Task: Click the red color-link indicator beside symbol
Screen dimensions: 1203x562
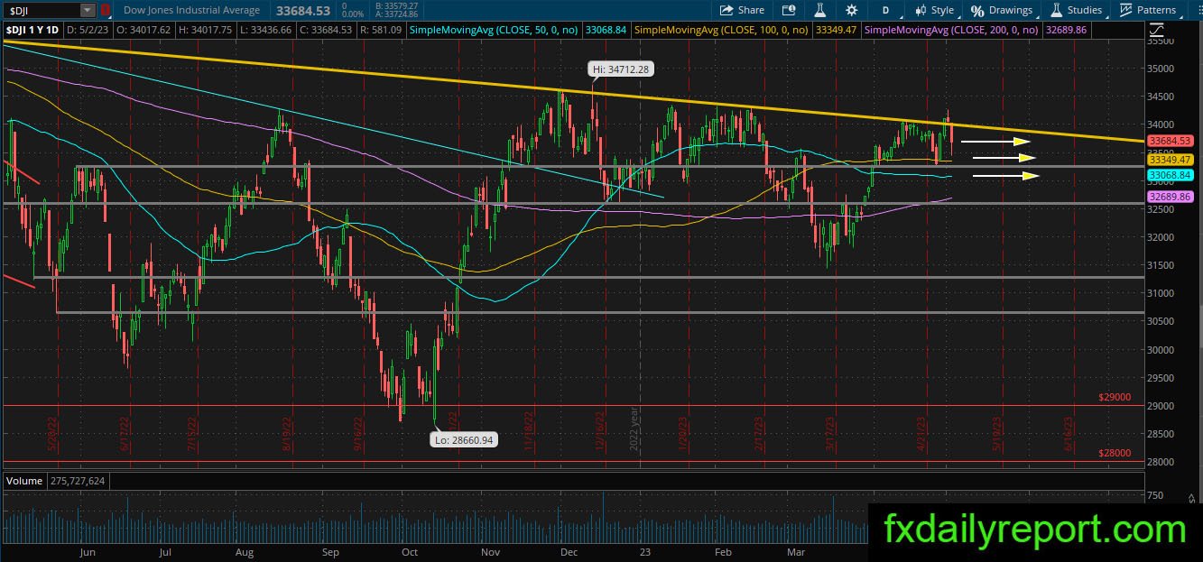Action: [105, 10]
